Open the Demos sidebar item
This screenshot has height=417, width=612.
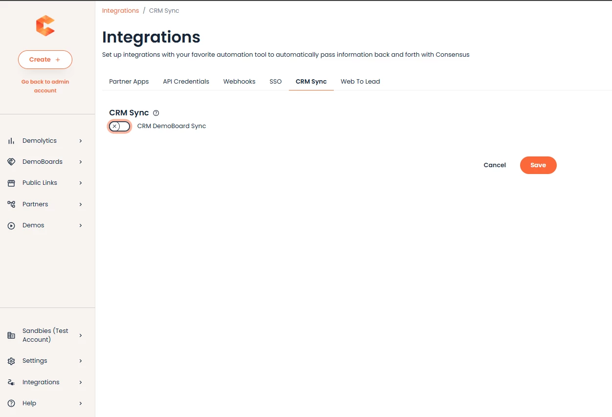(33, 225)
